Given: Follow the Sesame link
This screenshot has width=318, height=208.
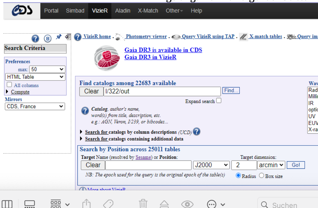Looking at the screenshot, I should point(143,157).
